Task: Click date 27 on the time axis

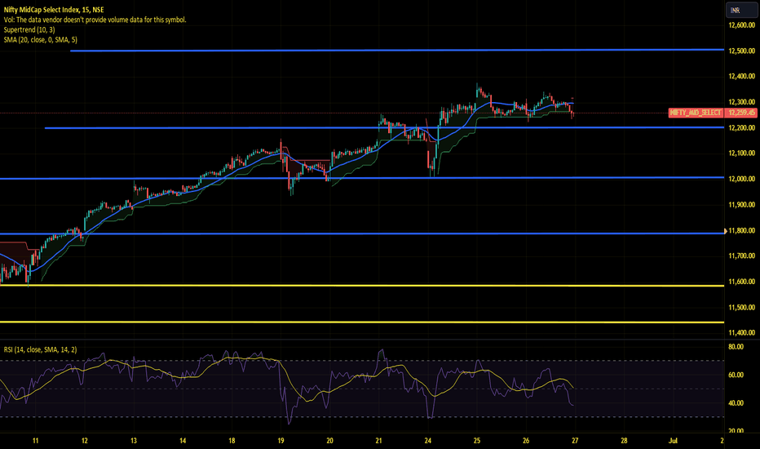Action: pos(575,441)
